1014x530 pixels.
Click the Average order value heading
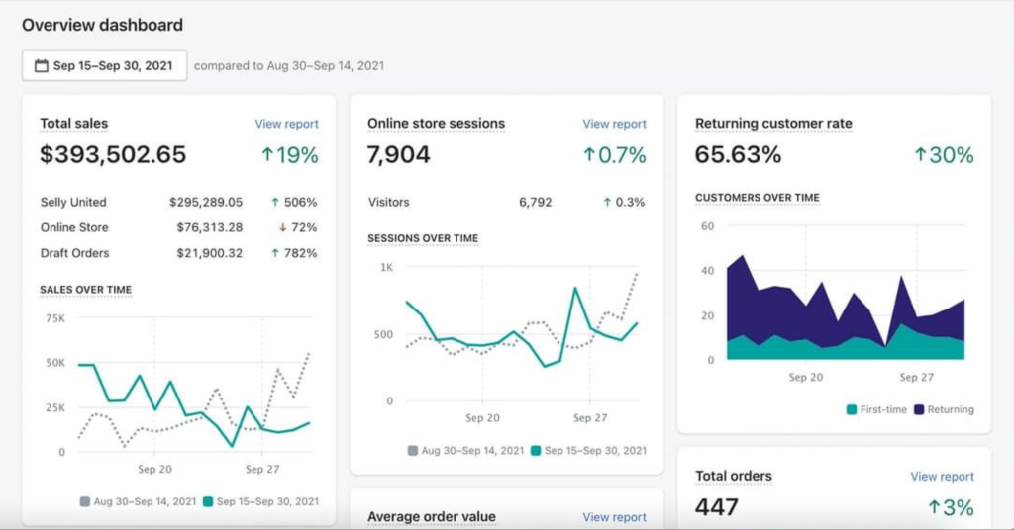431,517
